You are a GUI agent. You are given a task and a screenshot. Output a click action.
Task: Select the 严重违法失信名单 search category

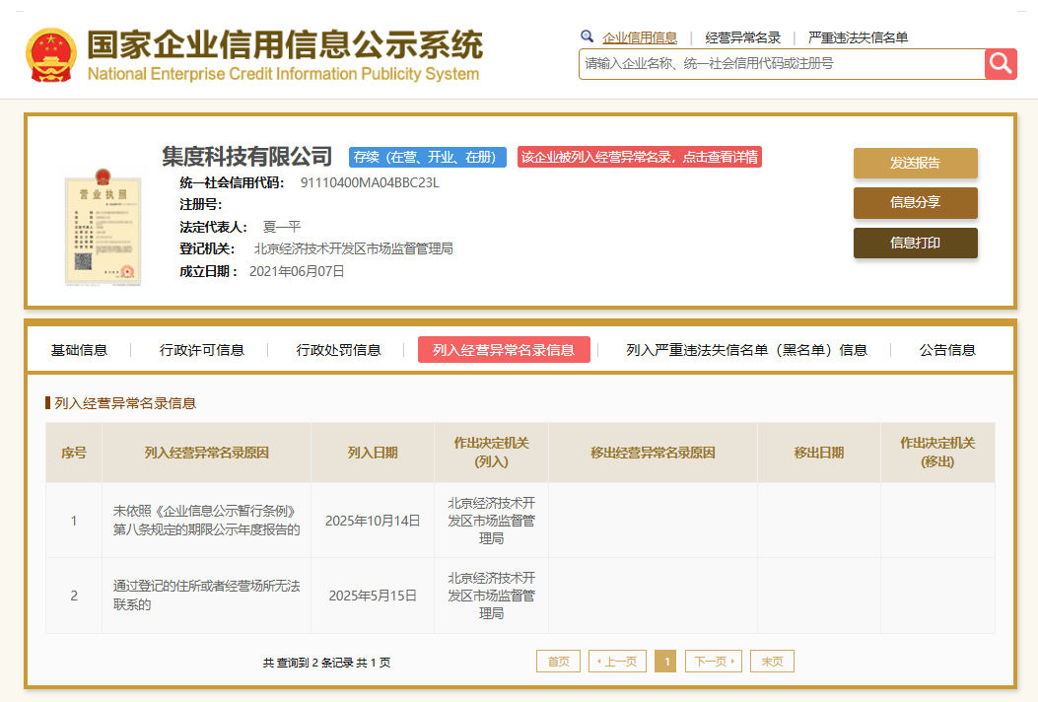858,38
